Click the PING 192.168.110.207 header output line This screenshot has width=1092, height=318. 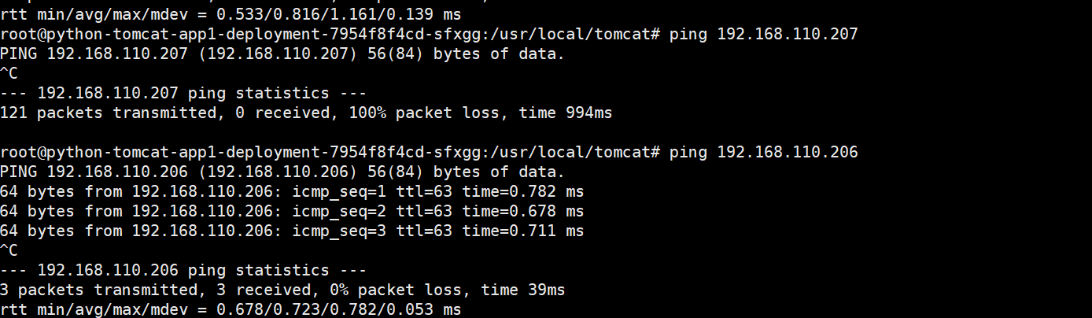pos(282,54)
